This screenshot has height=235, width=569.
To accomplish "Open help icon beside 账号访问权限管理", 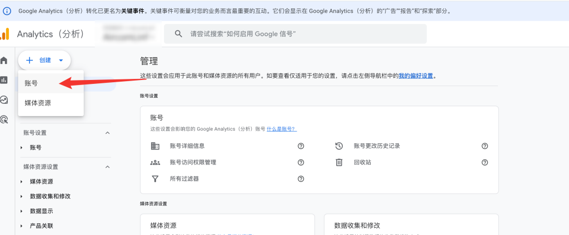I will [x=301, y=162].
